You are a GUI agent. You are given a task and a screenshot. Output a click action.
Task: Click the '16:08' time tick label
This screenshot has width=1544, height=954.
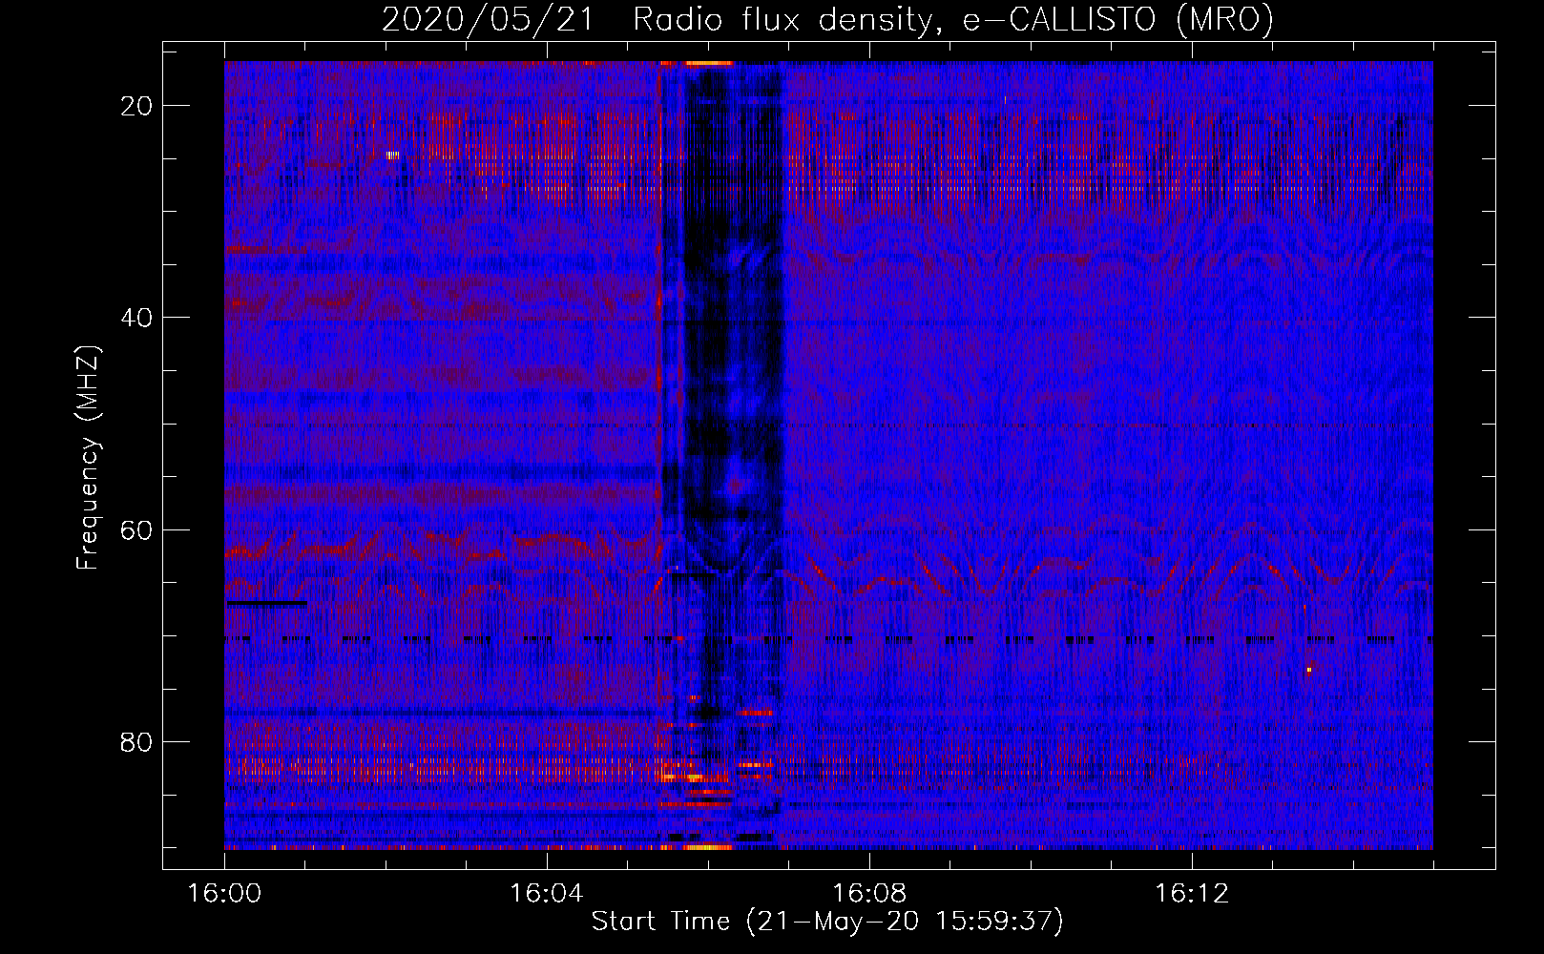(x=868, y=894)
